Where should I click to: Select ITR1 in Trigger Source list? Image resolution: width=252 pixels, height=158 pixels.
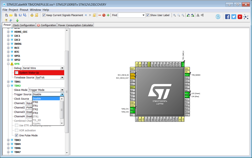[x=46, y=106]
